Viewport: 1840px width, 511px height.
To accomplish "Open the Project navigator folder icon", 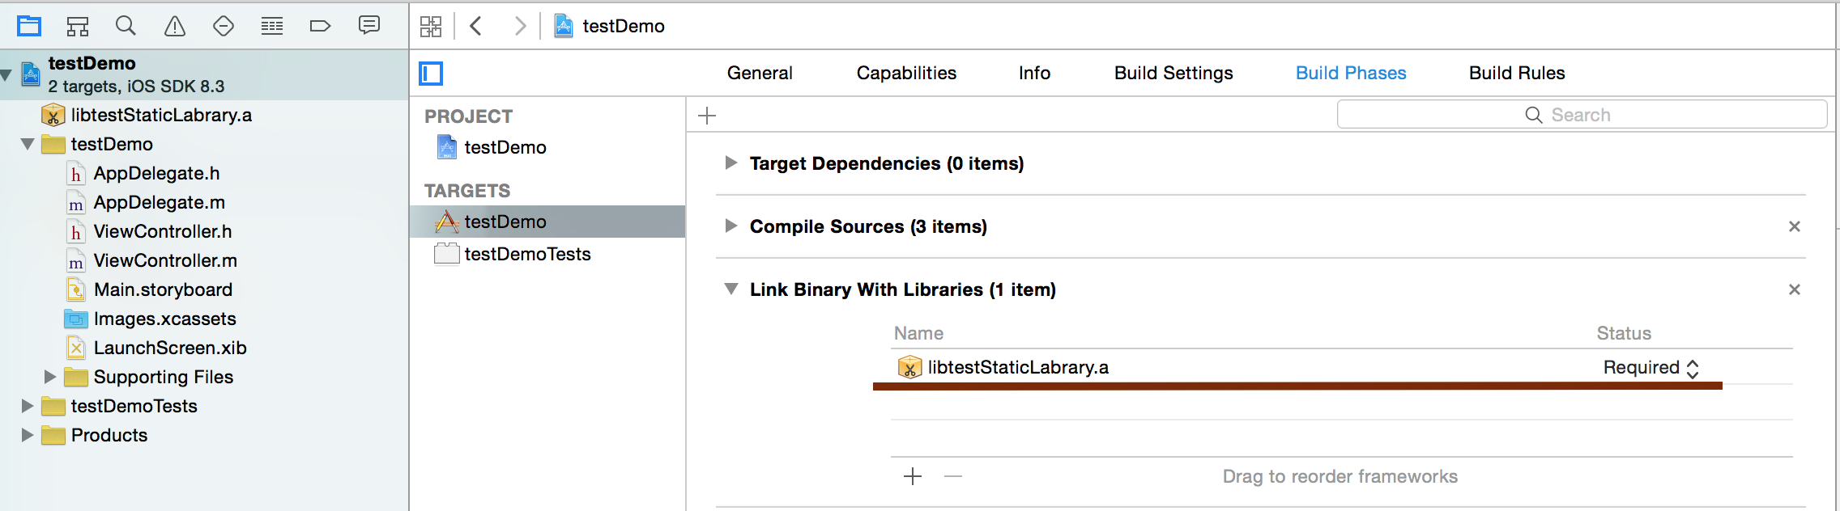I will (29, 26).
